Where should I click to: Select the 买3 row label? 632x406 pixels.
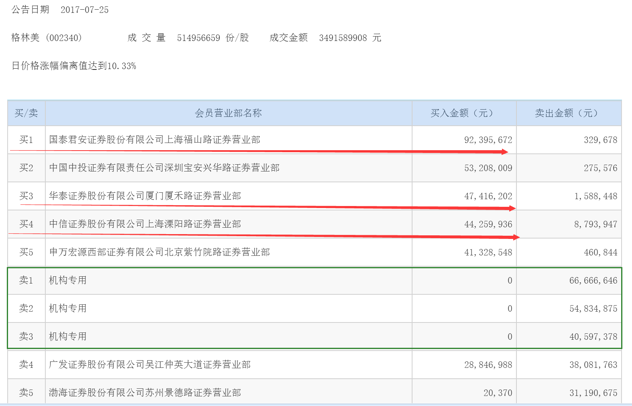(26, 196)
